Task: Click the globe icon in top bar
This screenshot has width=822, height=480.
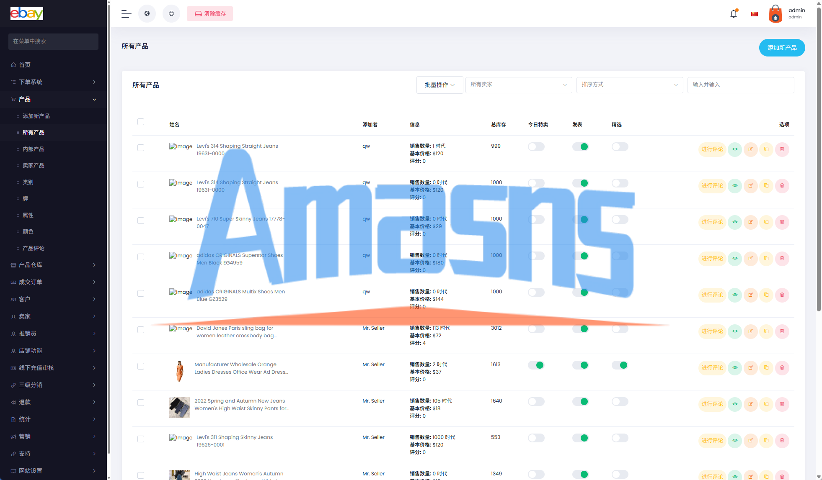Action: pyautogui.click(x=147, y=14)
